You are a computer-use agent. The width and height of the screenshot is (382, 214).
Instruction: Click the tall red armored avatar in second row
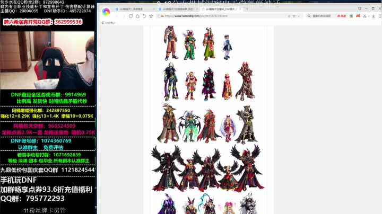245,81
